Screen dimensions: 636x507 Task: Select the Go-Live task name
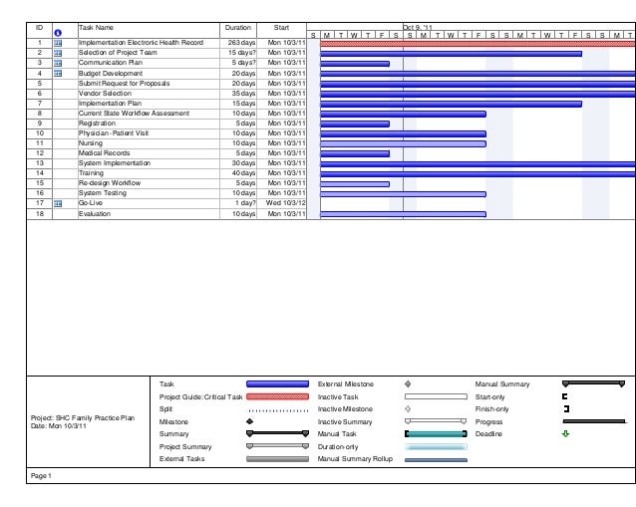point(91,202)
